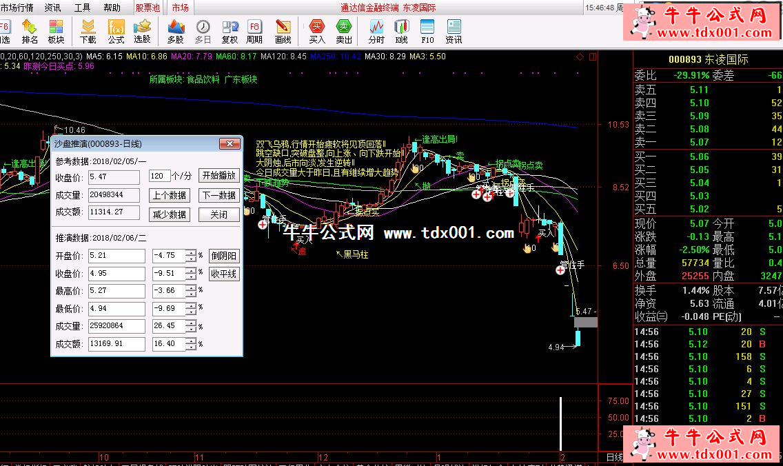Click the 换手 1.44% value
The width and height of the screenshot is (783, 466).
[695, 291]
